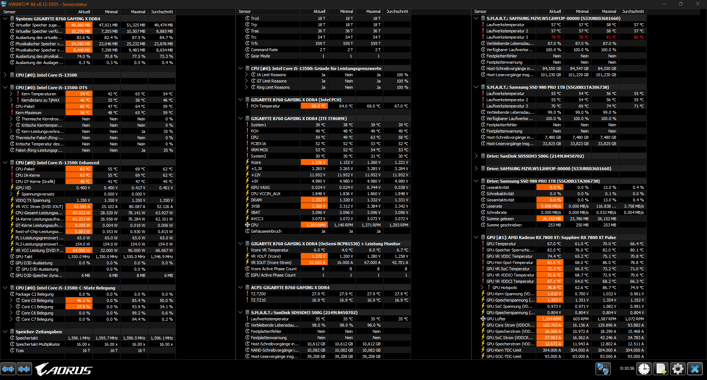Collapse the ACPI: GIGABYTE B760 GAMING X DDR4 group
Screen dimensions: 707x380
click(240, 287)
